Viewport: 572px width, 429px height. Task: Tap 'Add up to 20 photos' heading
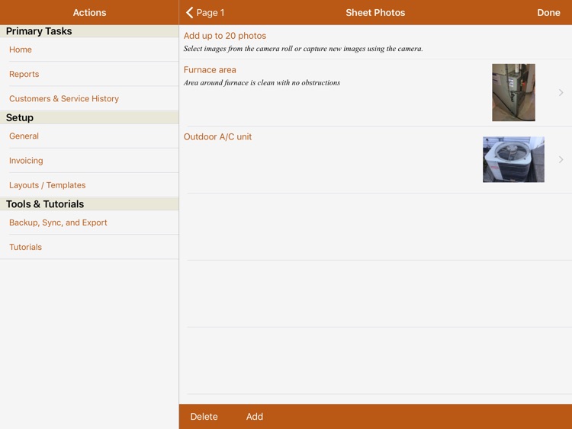(225, 36)
